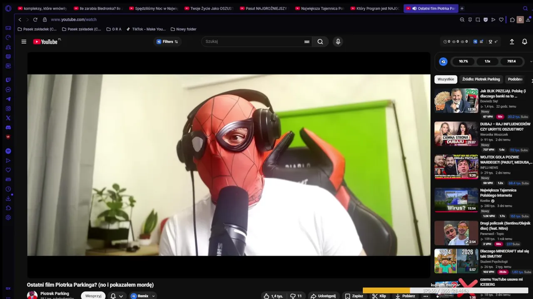Viewport: 533px width, 299px height.
Task: Open more actions ellipsis under video
Action: coord(426,296)
